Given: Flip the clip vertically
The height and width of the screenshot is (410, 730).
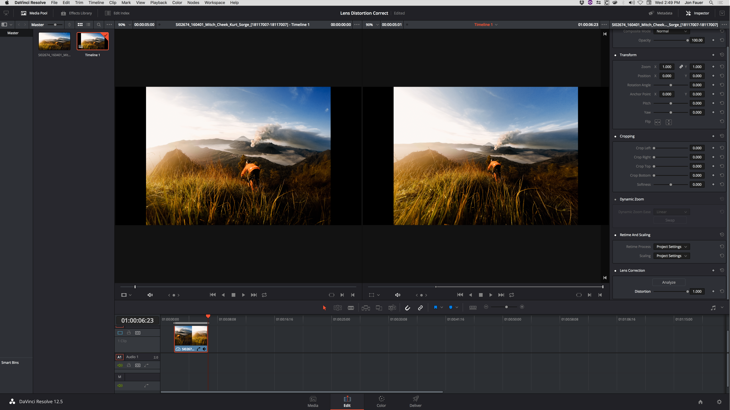Looking at the screenshot, I should click(x=669, y=122).
